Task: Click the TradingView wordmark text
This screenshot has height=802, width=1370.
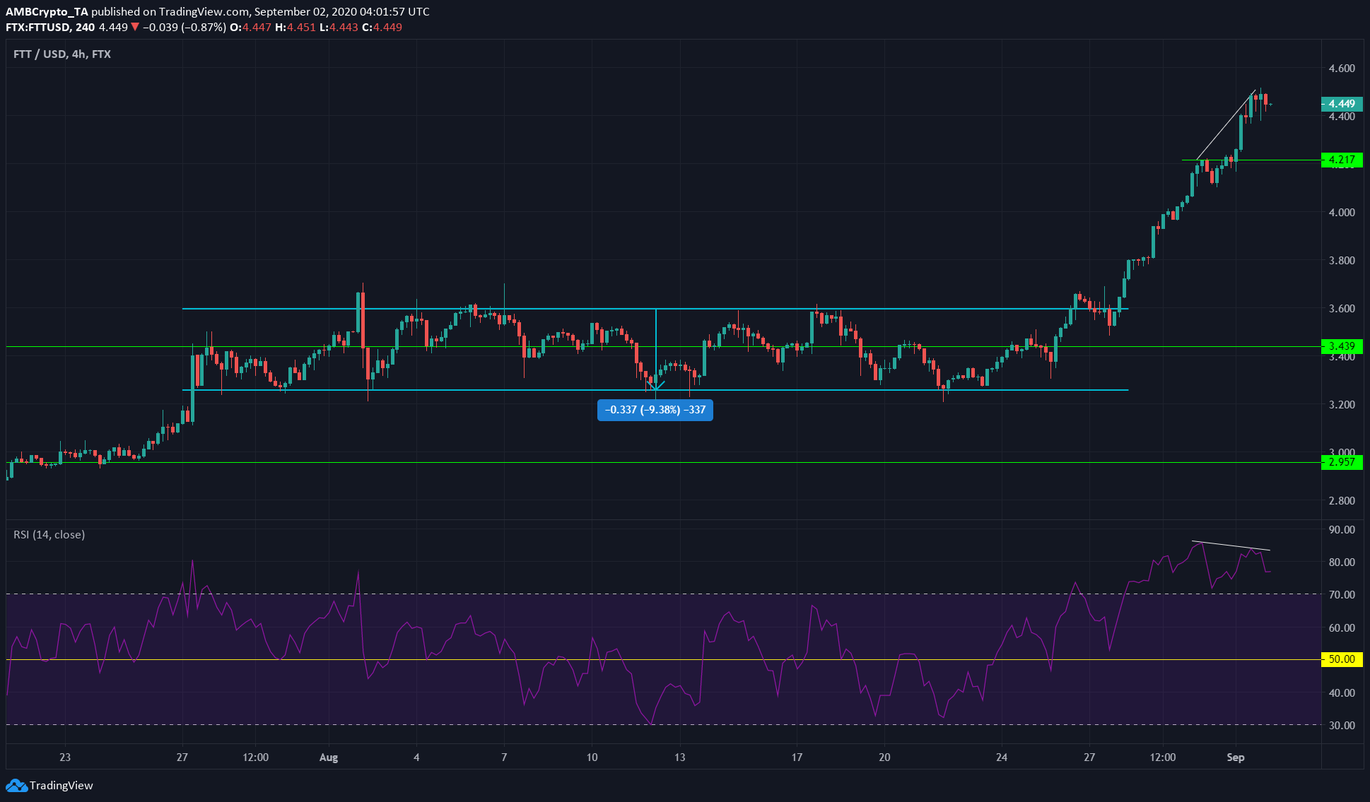Action: tap(62, 786)
